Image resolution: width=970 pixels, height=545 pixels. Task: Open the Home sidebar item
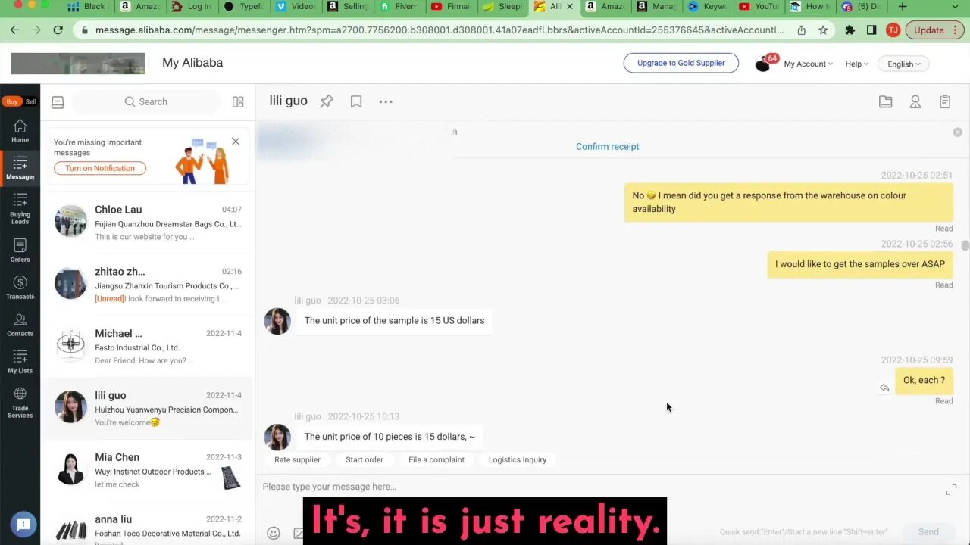[20, 131]
